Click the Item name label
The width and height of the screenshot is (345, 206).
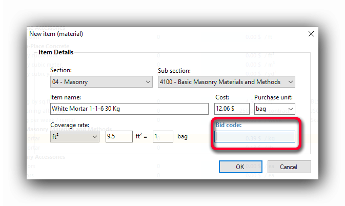point(66,97)
